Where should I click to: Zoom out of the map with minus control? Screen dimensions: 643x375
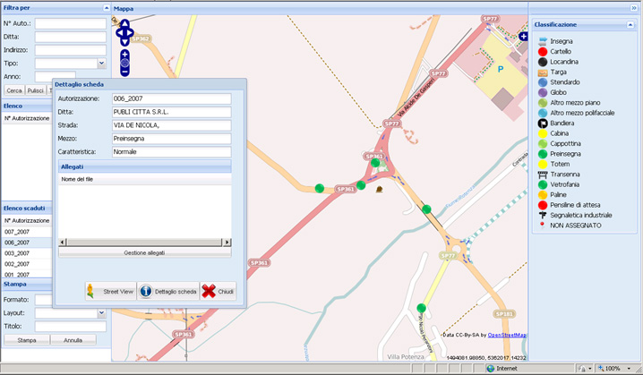[124, 72]
